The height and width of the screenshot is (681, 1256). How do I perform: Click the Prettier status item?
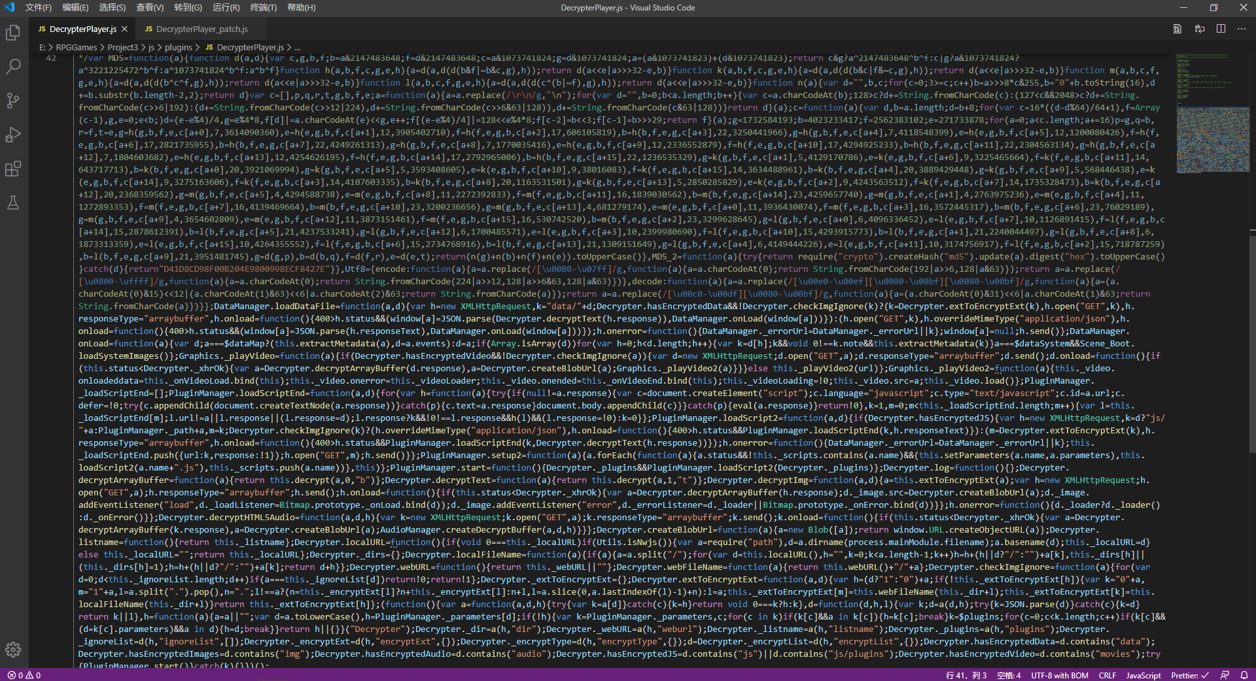pyautogui.click(x=1190, y=675)
